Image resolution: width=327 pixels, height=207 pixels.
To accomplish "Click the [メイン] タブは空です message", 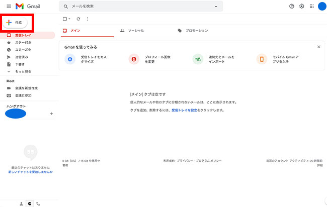I will [x=148, y=94].
